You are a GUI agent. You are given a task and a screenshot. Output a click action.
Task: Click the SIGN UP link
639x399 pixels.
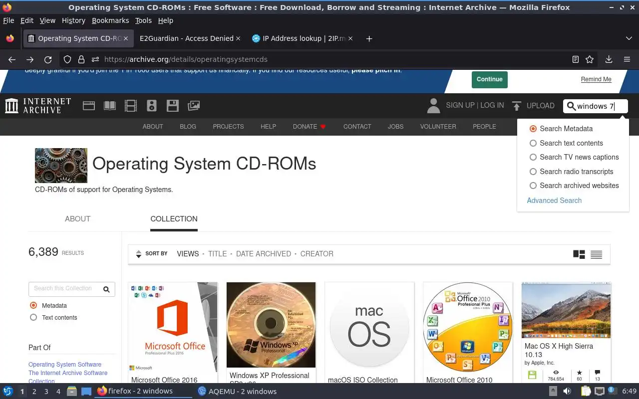pyautogui.click(x=460, y=105)
